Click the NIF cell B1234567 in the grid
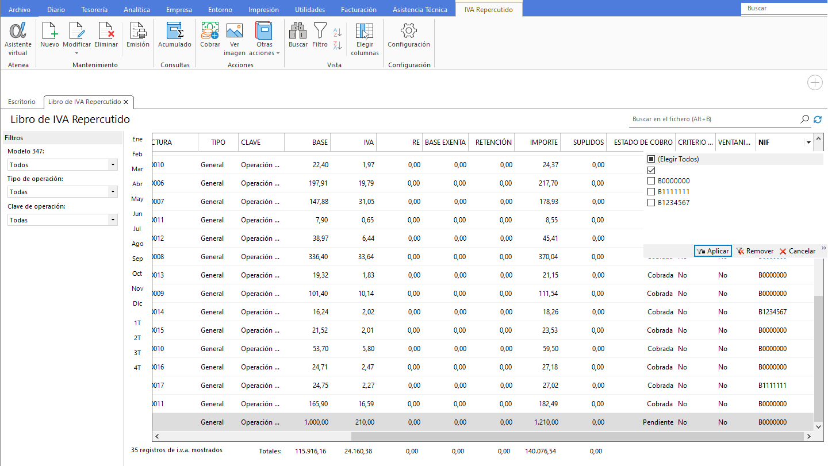This screenshot has width=828, height=466. 772,312
